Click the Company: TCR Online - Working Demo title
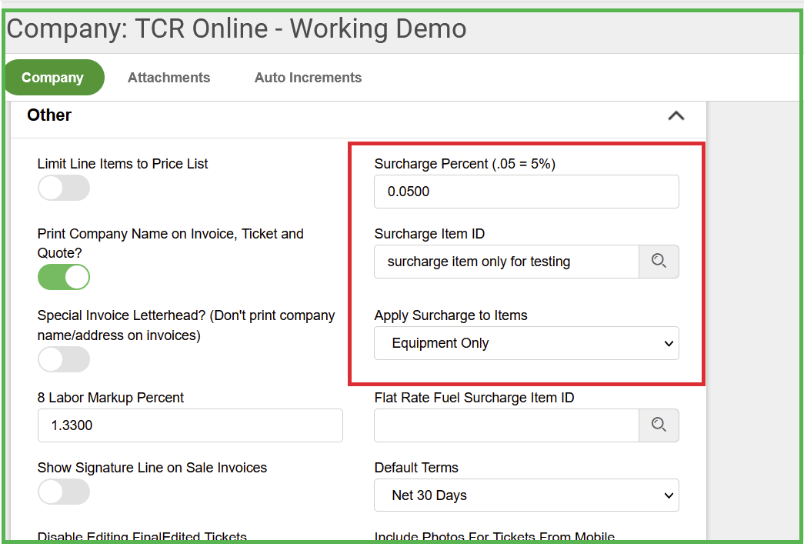Image resolution: width=804 pixels, height=547 pixels. [236, 28]
